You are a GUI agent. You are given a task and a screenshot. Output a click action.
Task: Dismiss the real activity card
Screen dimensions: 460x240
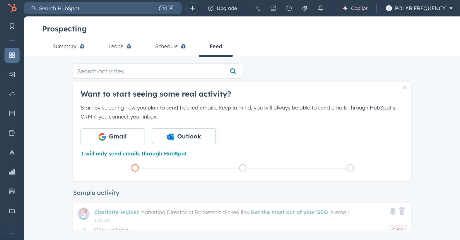pos(405,88)
